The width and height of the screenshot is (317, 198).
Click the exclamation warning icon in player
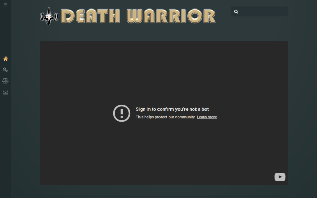click(122, 113)
